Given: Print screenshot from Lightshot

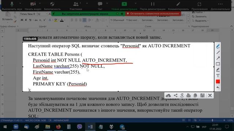Looking at the screenshot, I should click(189, 95).
